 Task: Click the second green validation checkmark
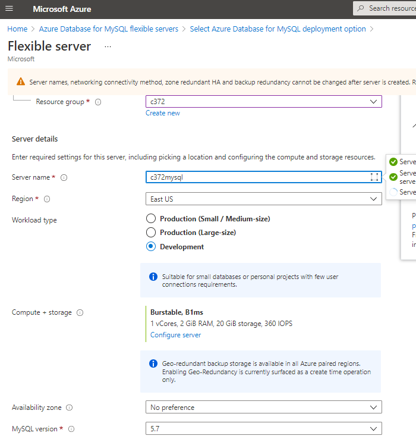pyautogui.click(x=393, y=177)
